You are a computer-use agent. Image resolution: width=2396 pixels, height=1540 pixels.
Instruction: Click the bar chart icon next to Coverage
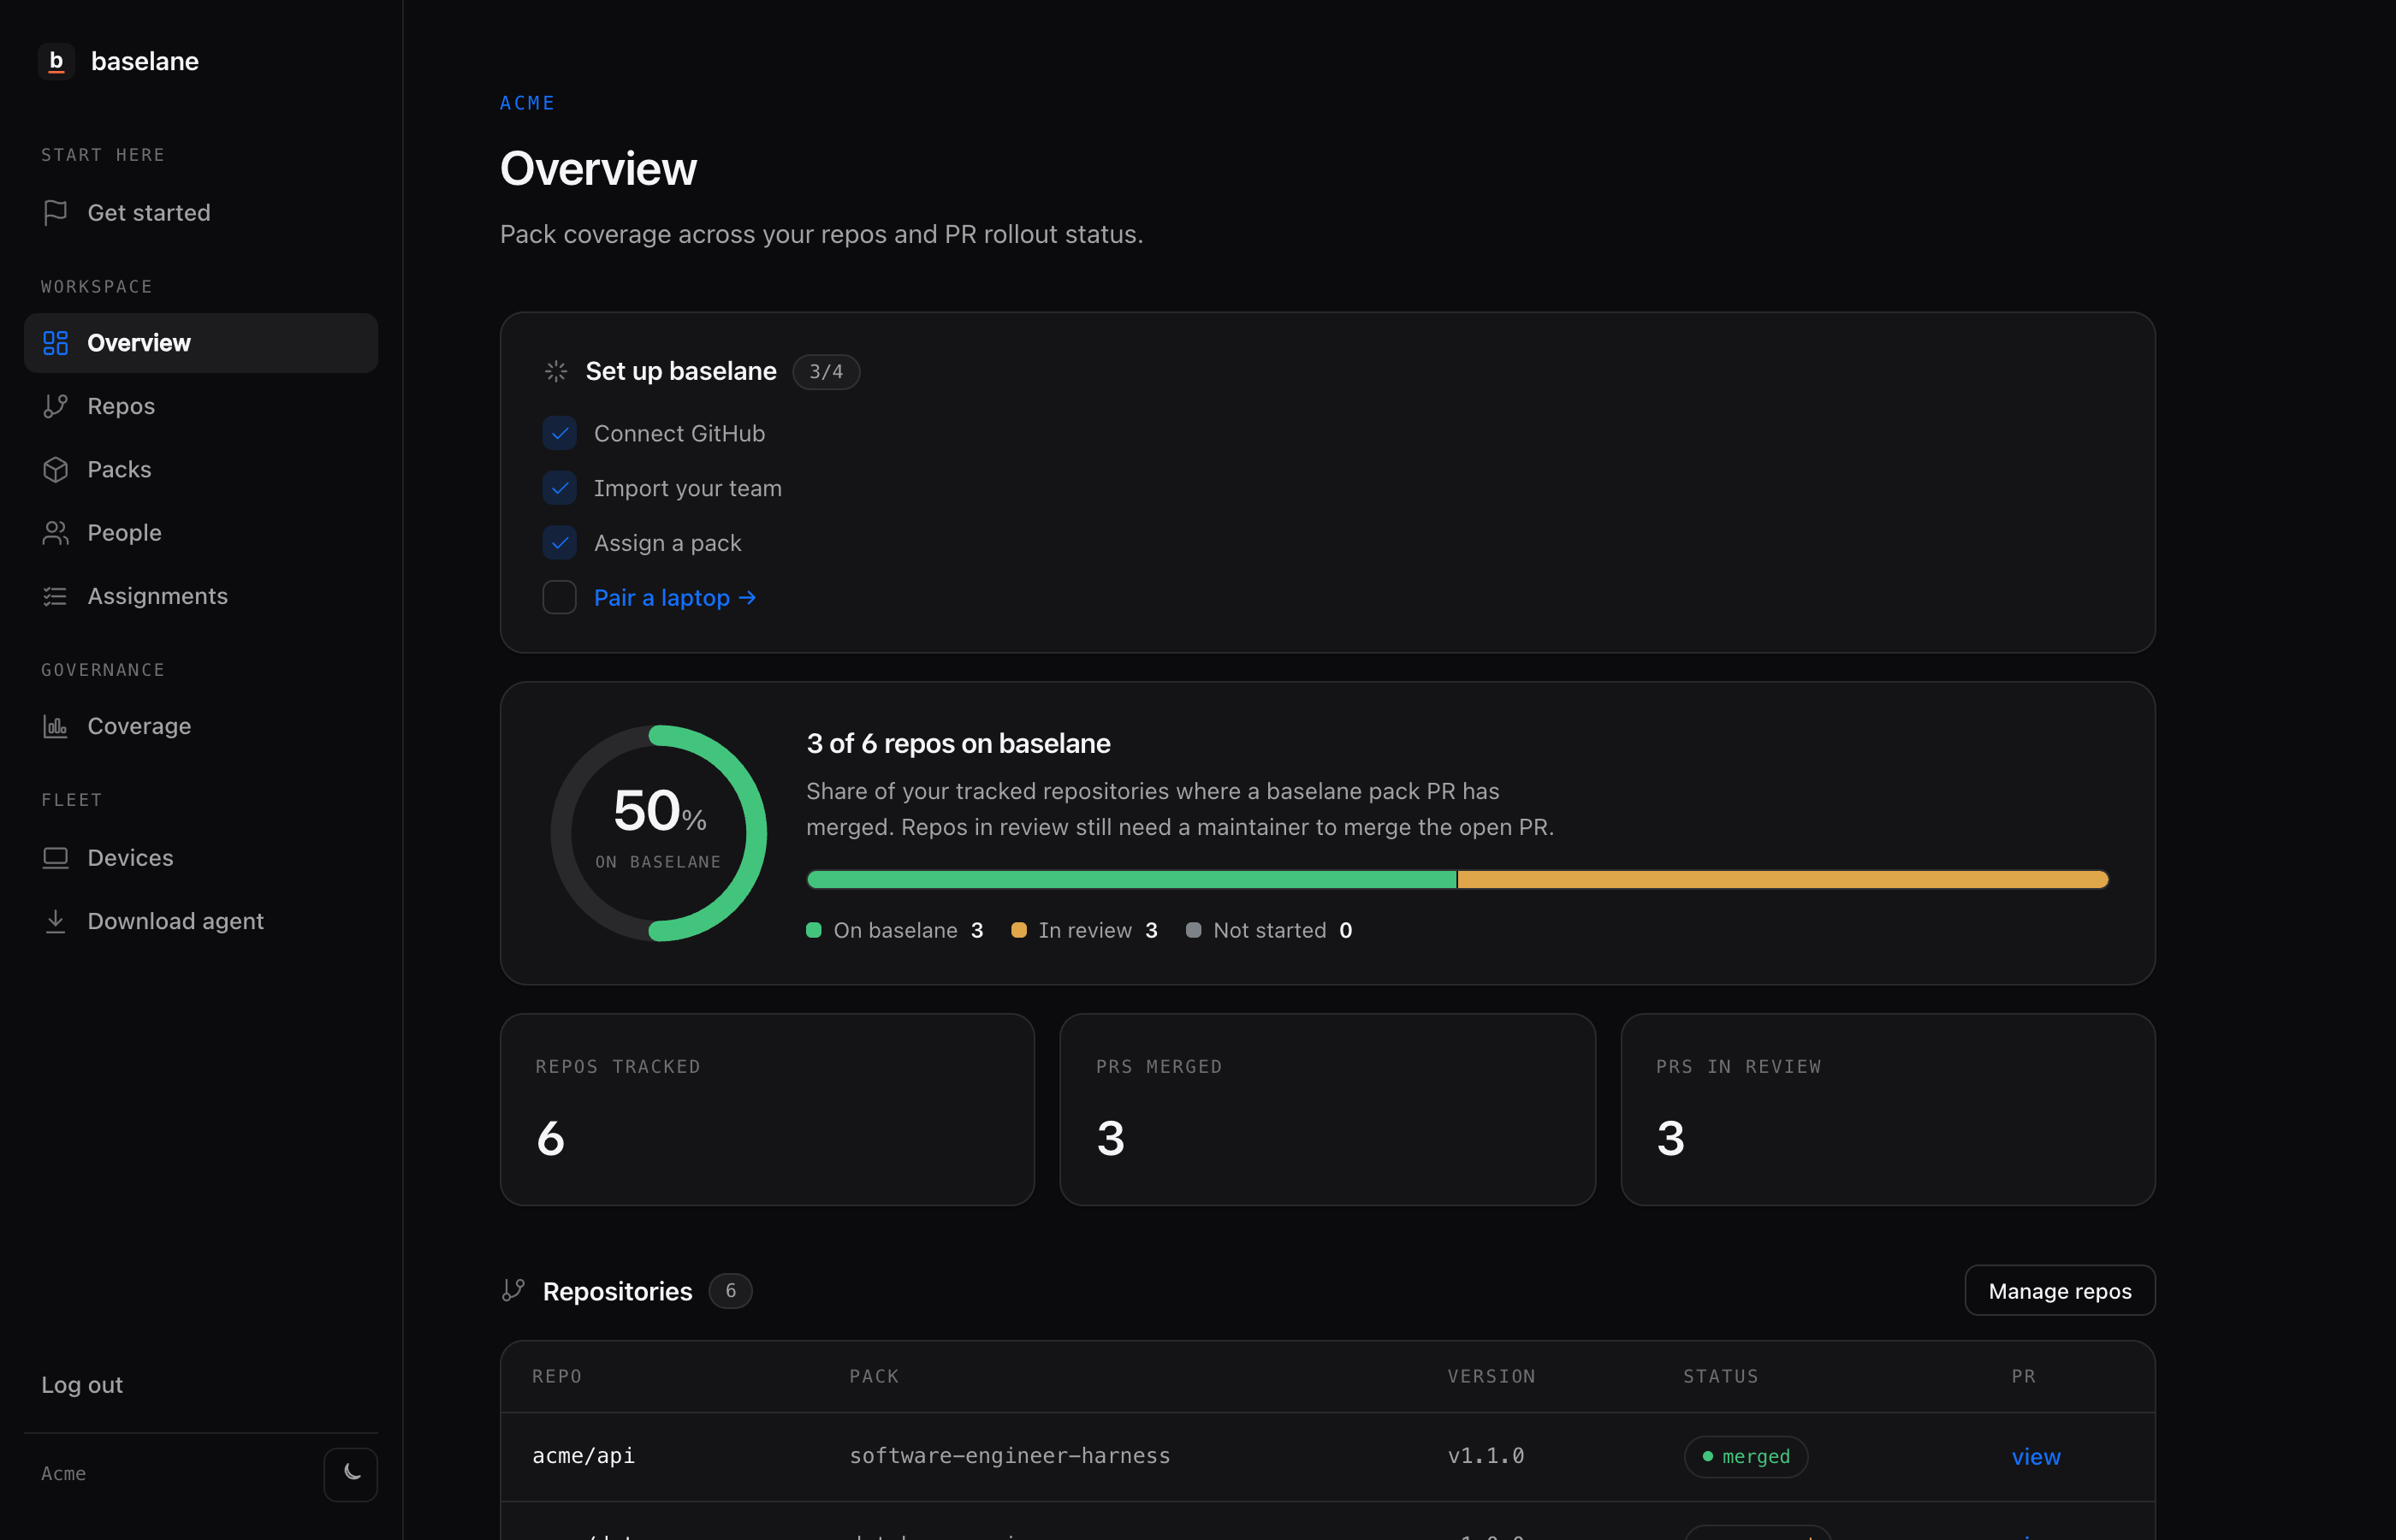pos(55,726)
